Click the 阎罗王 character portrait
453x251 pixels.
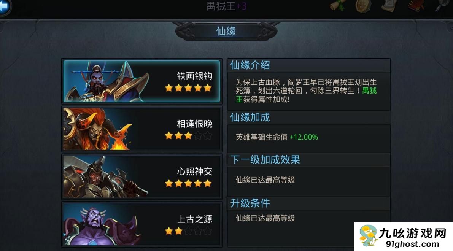click(105, 81)
